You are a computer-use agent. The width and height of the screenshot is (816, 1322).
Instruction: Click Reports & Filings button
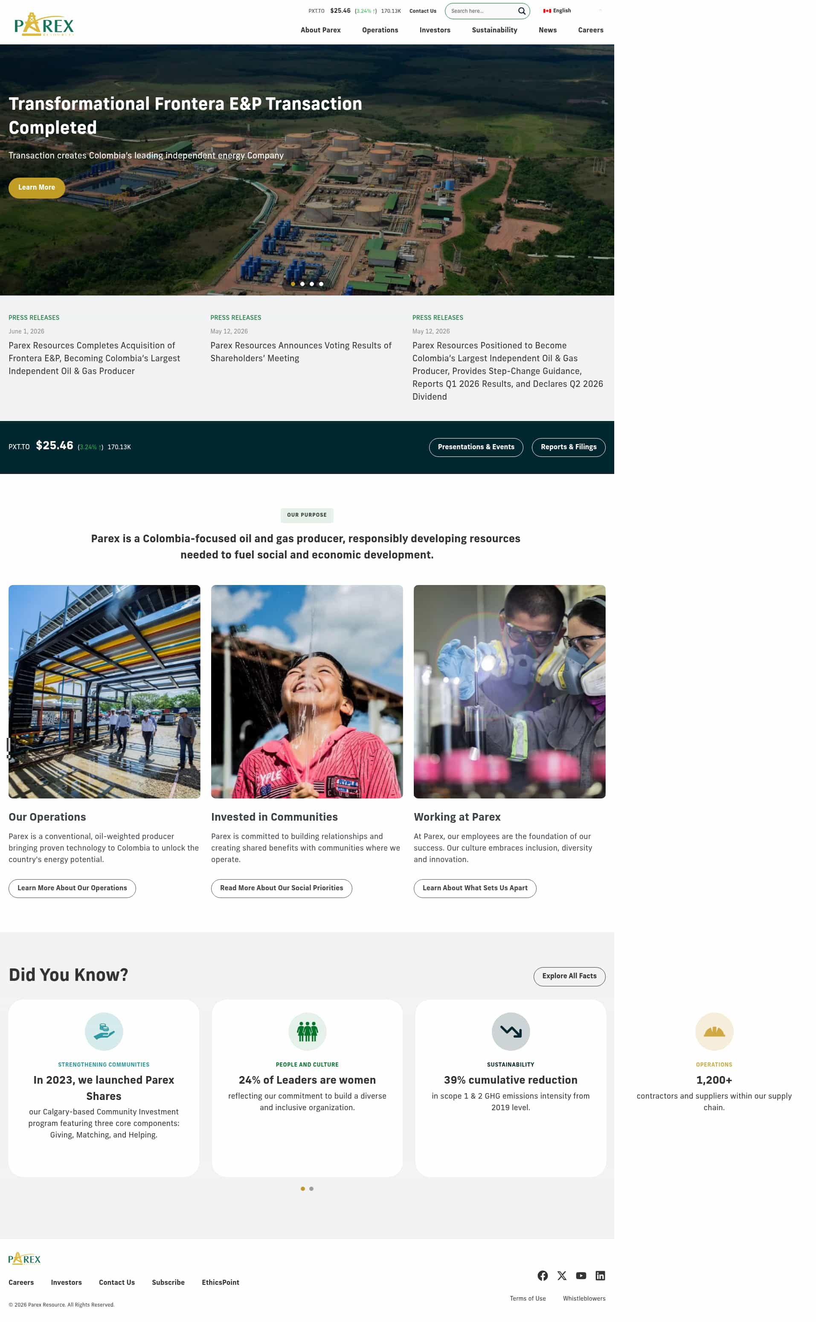[x=568, y=447]
